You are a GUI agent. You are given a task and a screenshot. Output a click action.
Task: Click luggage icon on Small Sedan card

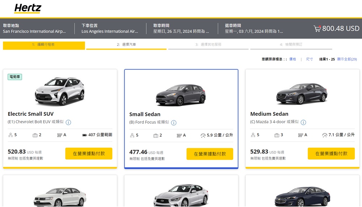pos(156,136)
